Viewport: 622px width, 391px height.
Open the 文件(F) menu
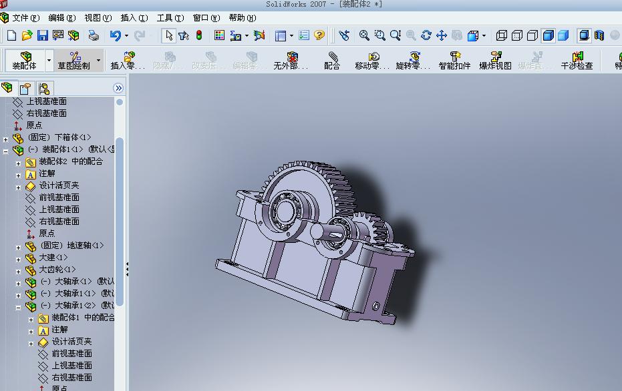pyautogui.click(x=26, y=18)
